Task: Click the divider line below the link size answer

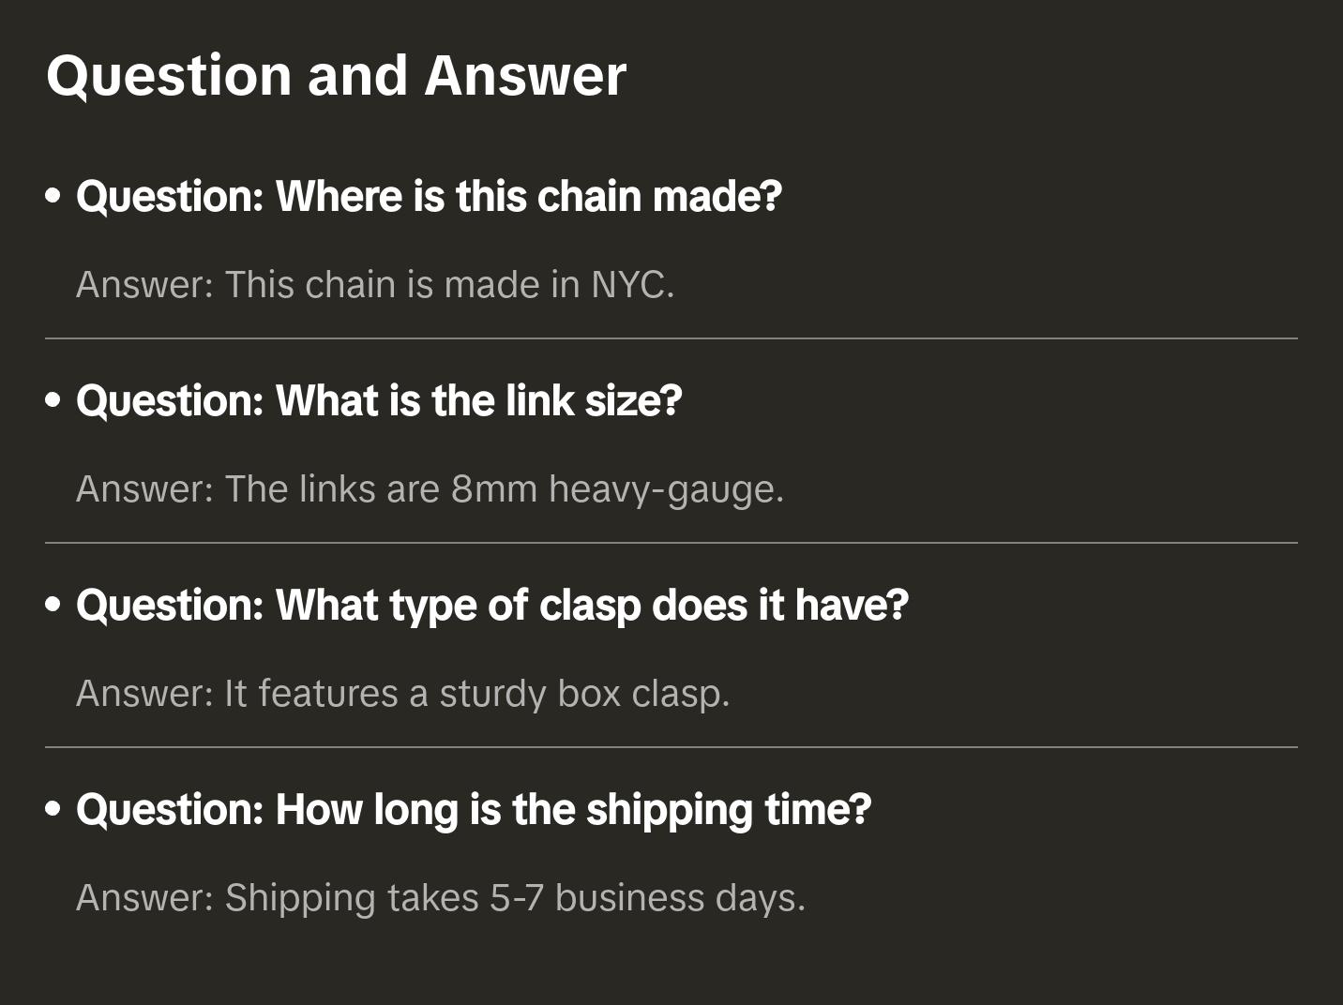Action: (x=671, y=543)
